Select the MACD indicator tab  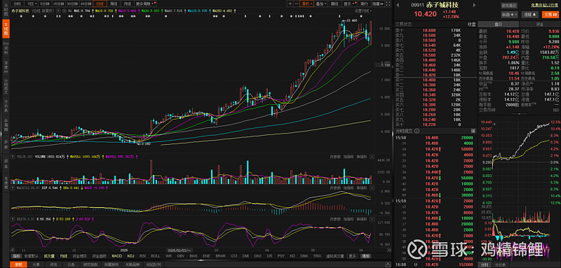[116, 256]
